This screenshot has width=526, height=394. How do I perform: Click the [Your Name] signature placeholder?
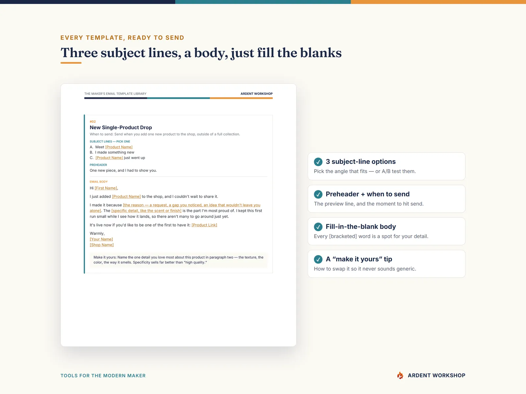point(101,239)
